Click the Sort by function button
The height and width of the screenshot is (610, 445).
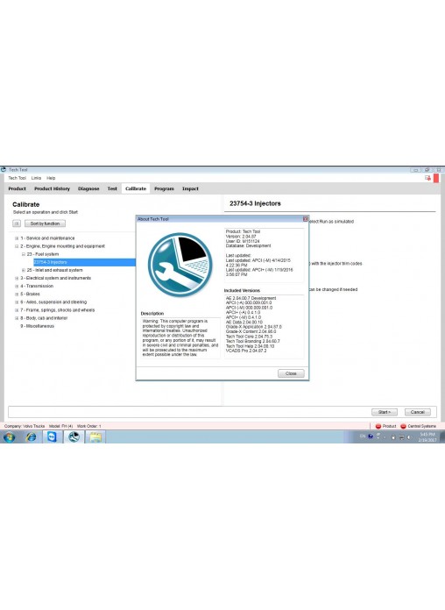[x=46, y=223]
